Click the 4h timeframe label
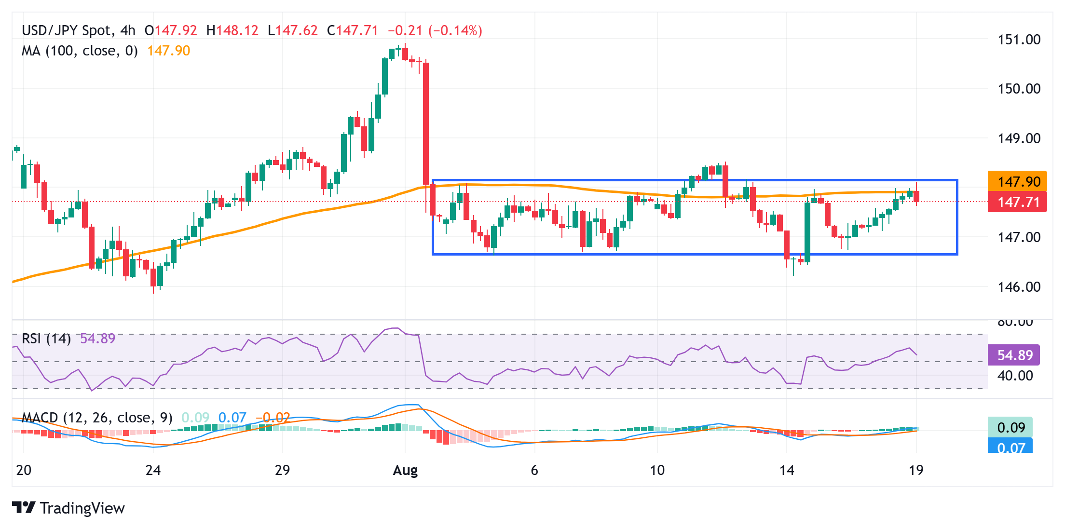Viewport: 1065px width, 529px height. 128,30
